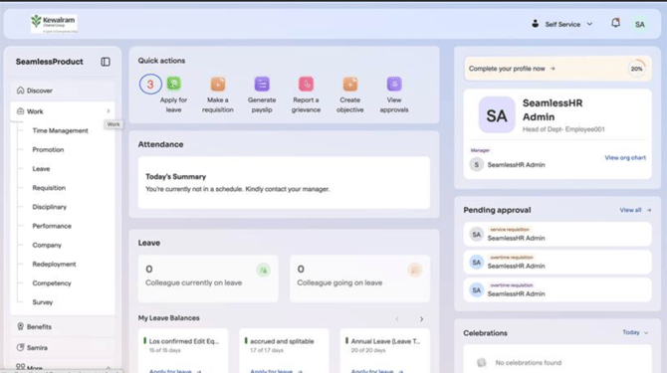Open Performance in the sidebar
667x373 pixels.
[x=52, y=226]
